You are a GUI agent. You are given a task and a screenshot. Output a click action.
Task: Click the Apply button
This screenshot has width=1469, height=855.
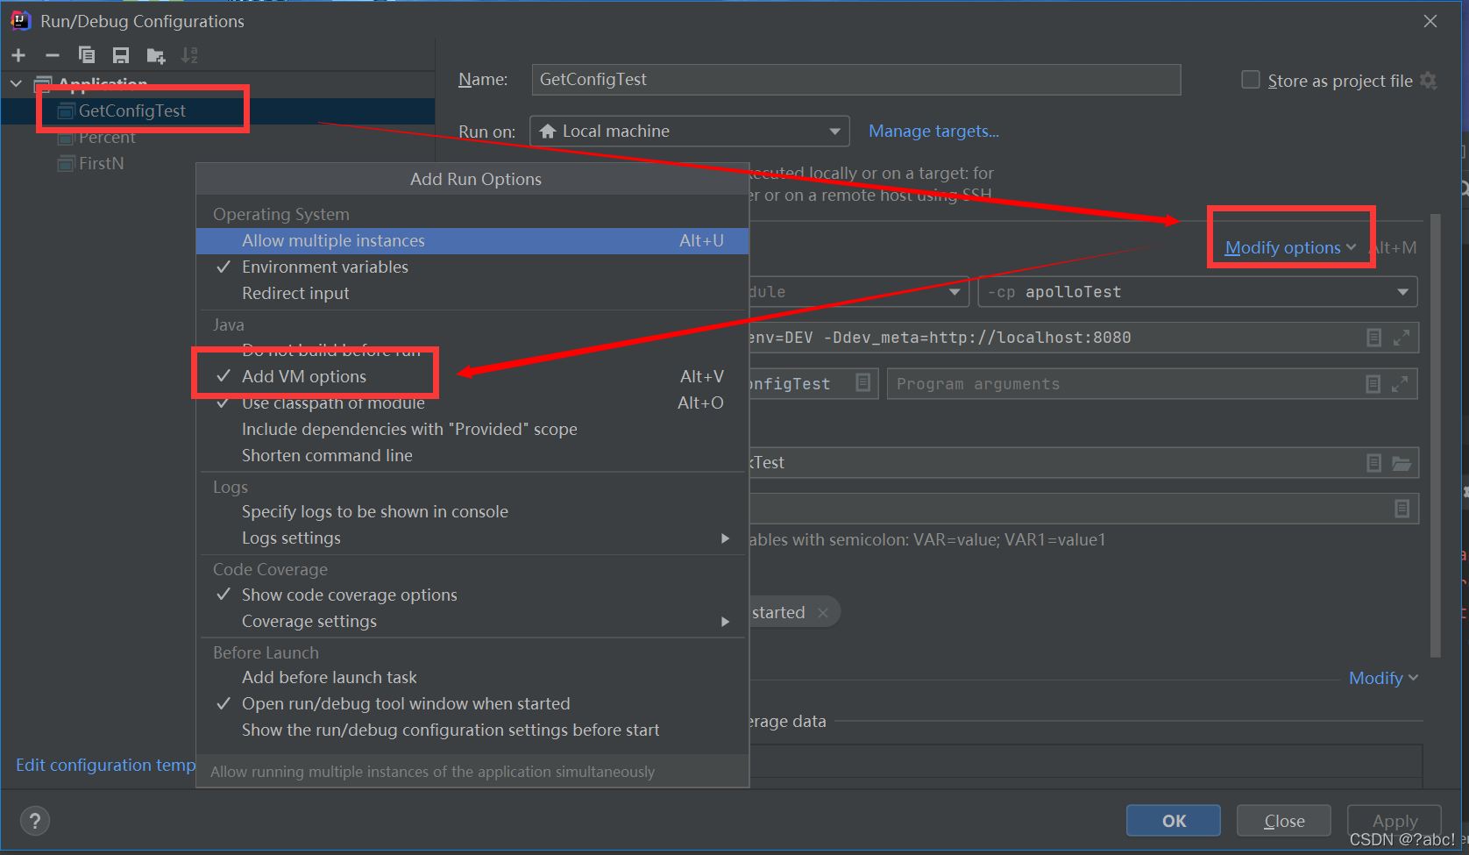click(x=1394, y=821)
